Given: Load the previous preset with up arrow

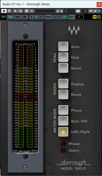Looking at the screenshot, I should 58,11.
